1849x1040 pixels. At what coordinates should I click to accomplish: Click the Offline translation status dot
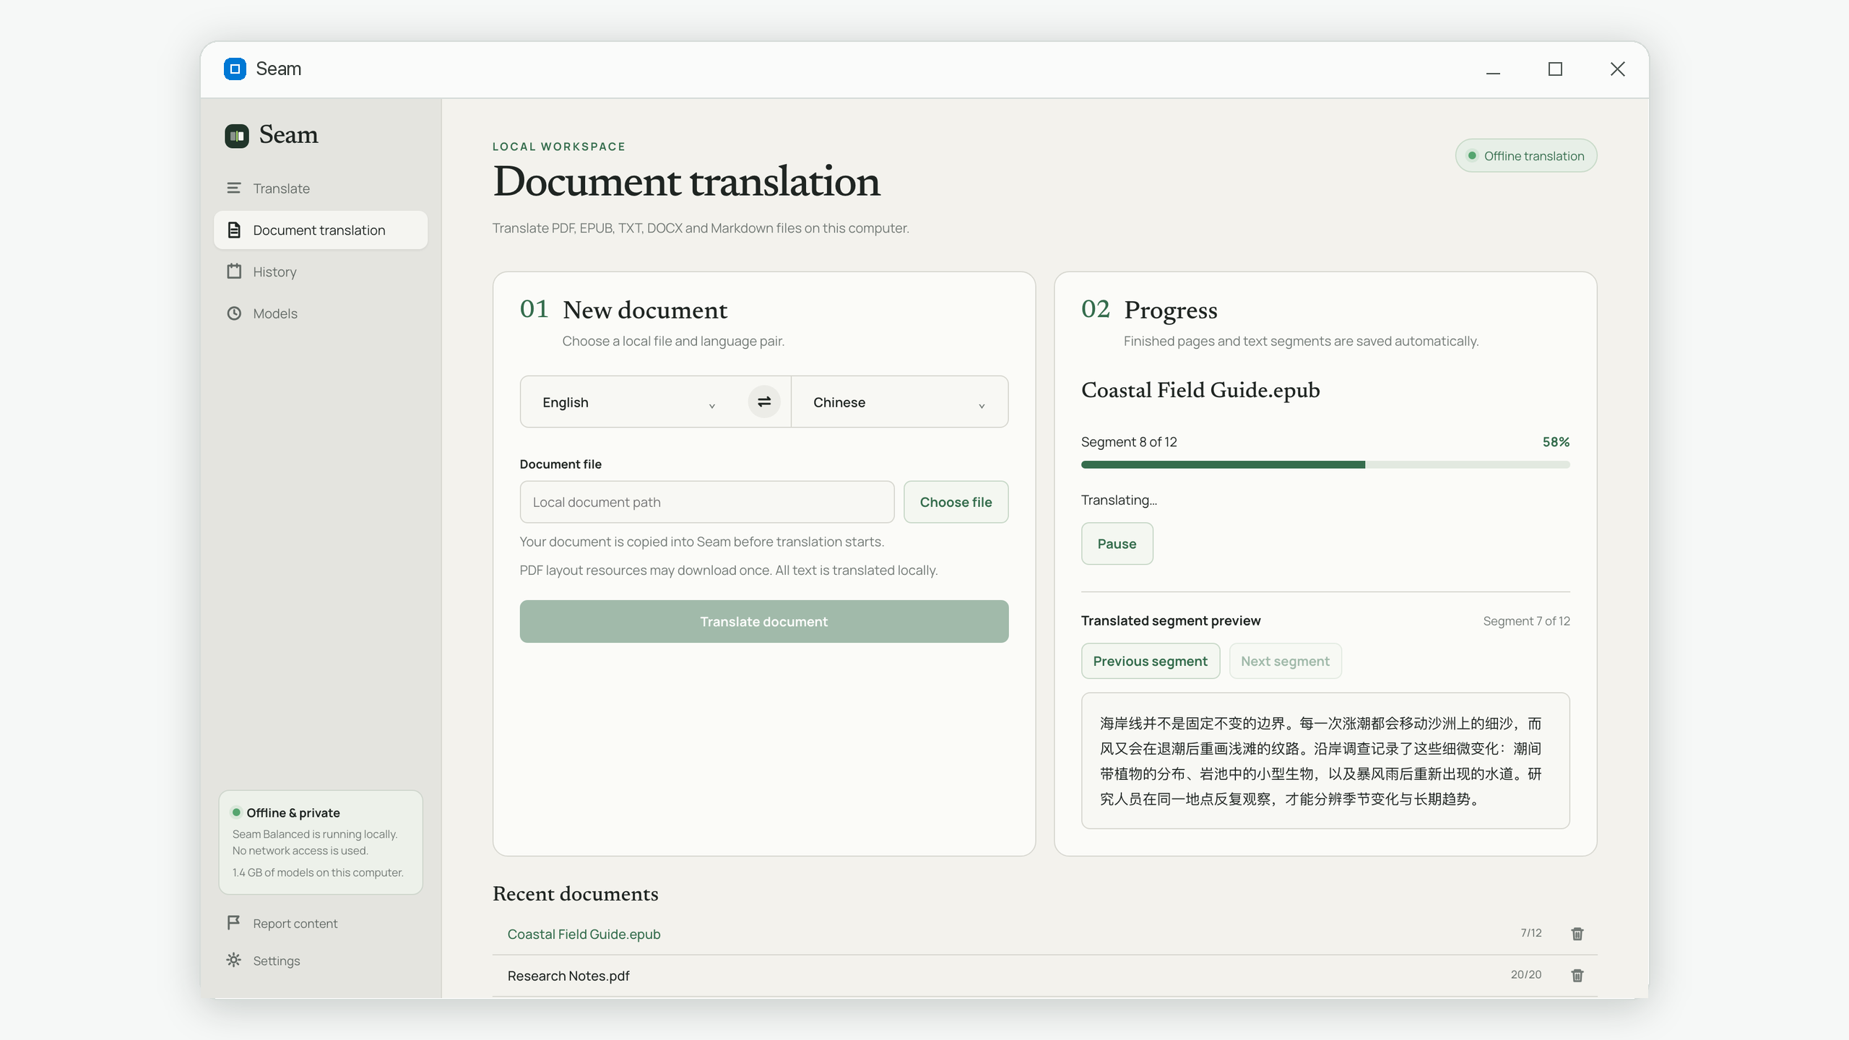[x=1471, y=155]
